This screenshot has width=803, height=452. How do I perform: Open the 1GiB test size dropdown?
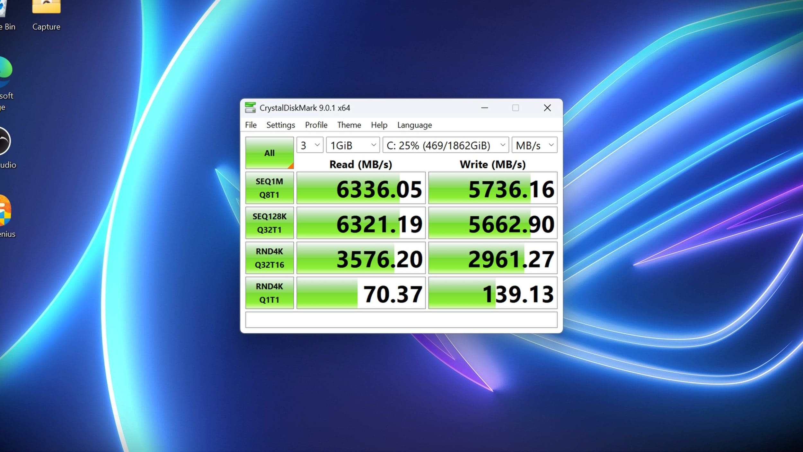(x=353, y=145)
